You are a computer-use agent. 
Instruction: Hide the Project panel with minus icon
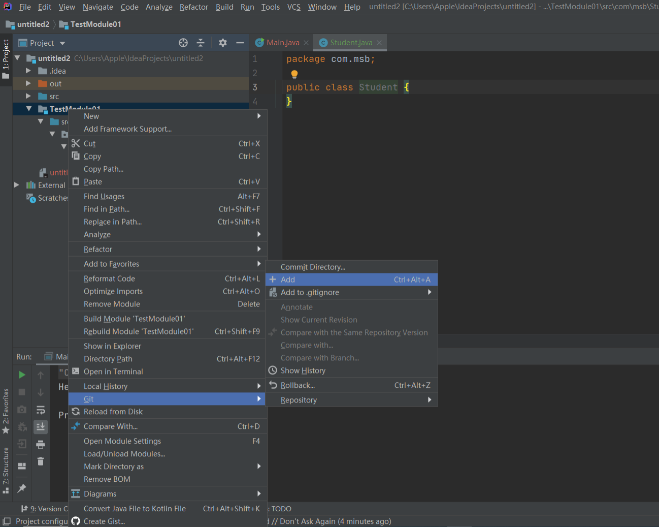240,43
